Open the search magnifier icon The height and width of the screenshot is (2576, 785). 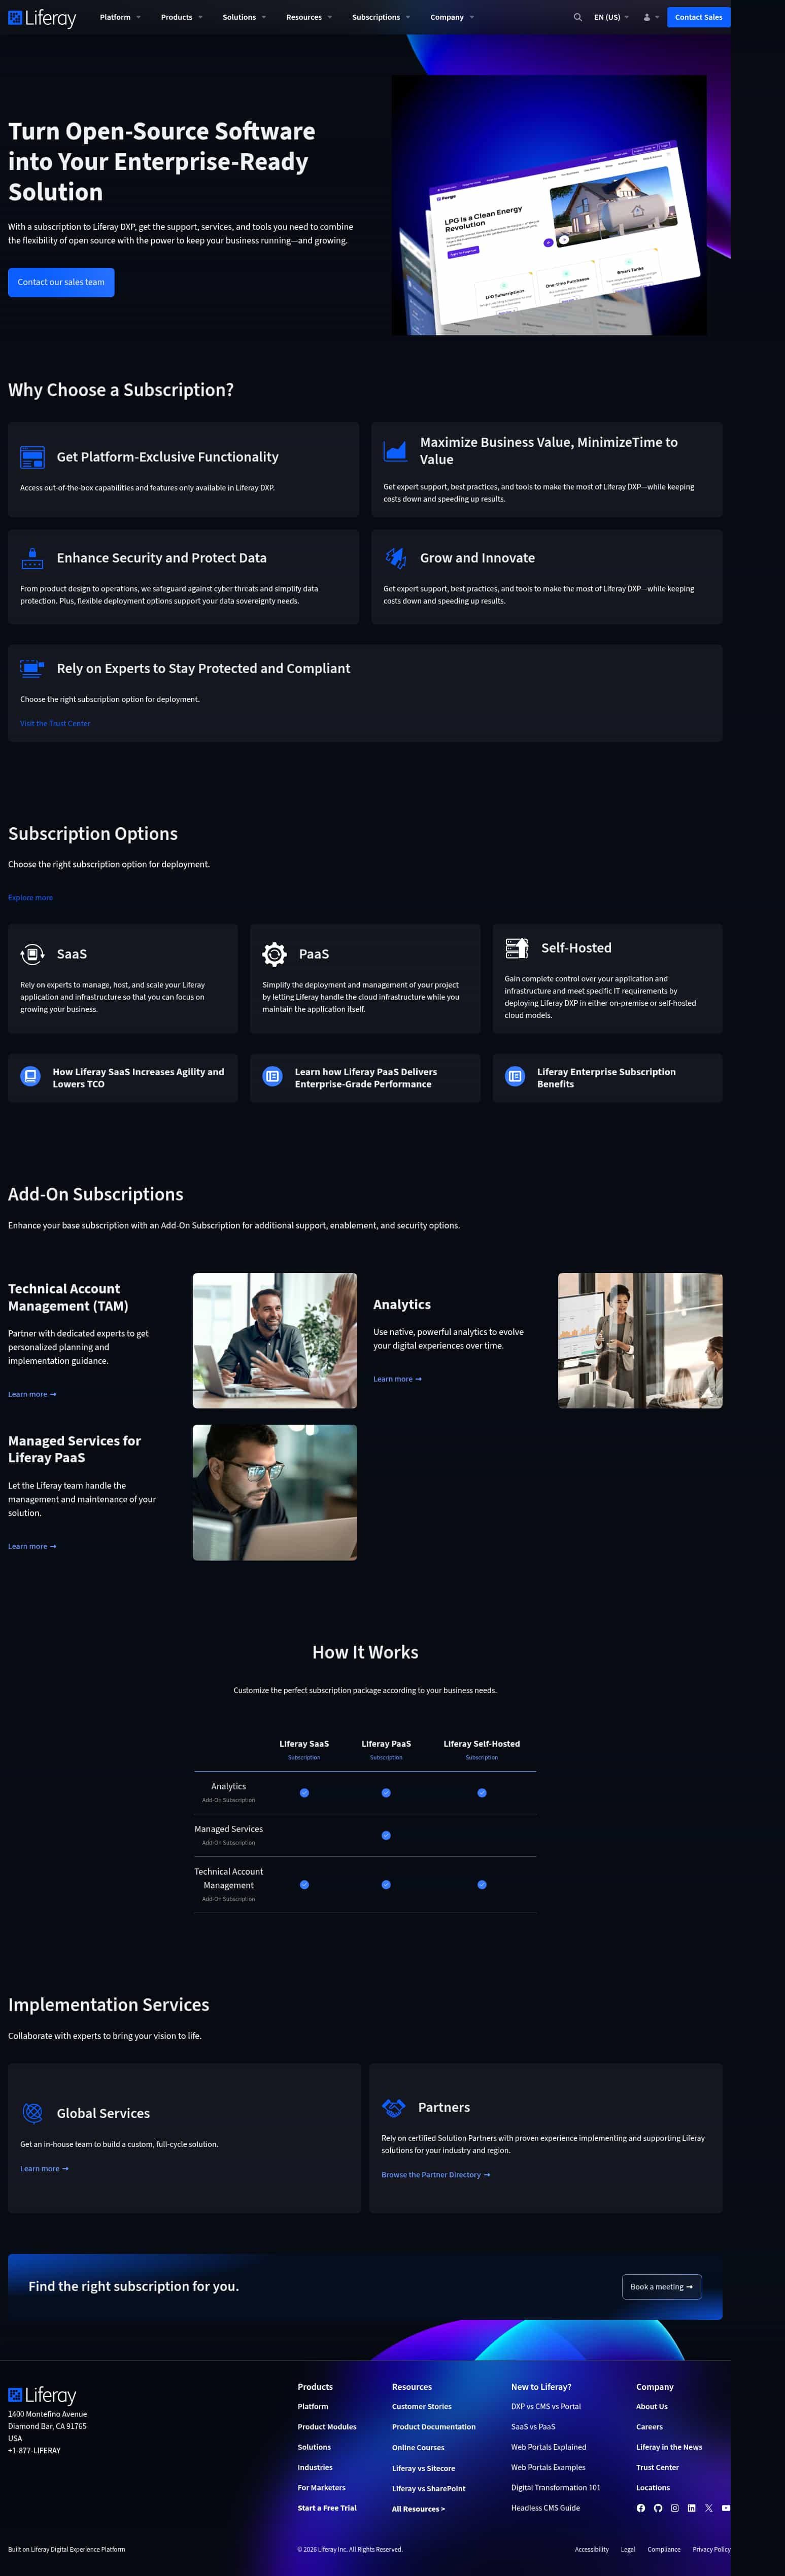[x=577, y=17]
